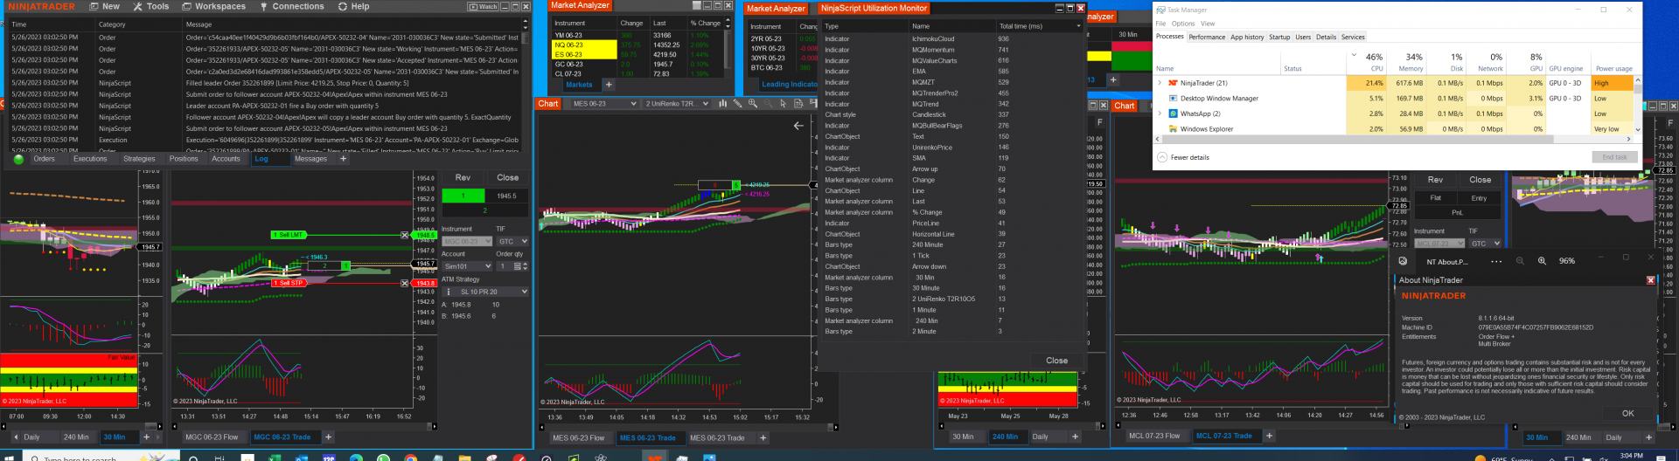This screenshot has height=461, width=1679.
Task: Click Close in NinjaScript Utilization Monitor
Action: pyautogui.click(x=1056, y=361)
